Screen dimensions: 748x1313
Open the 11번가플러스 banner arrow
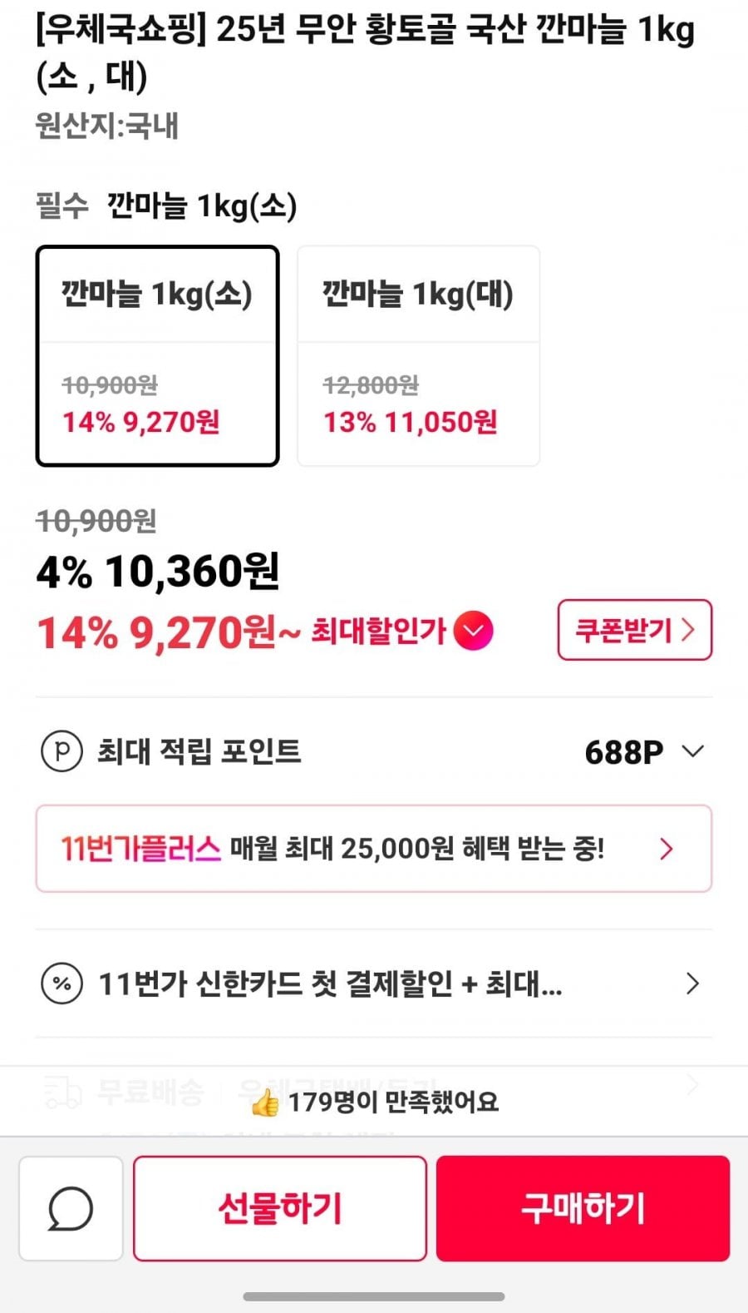click(x=666, y=849)
